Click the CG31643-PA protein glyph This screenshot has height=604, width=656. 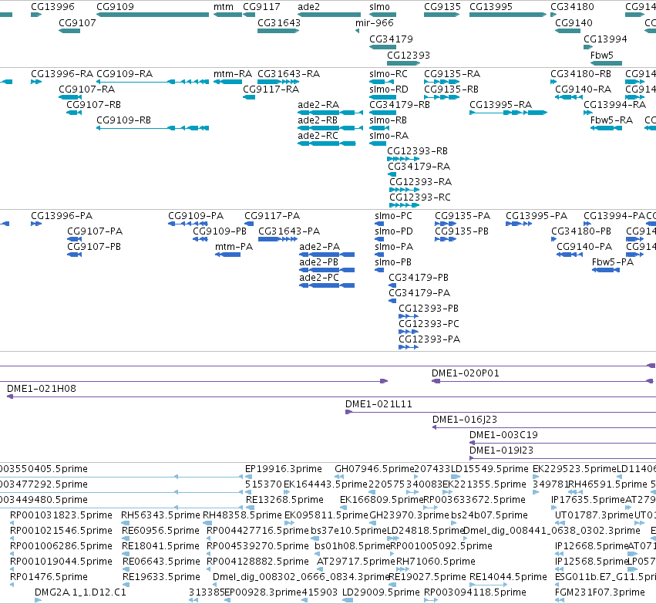click(x=278, y=239)
